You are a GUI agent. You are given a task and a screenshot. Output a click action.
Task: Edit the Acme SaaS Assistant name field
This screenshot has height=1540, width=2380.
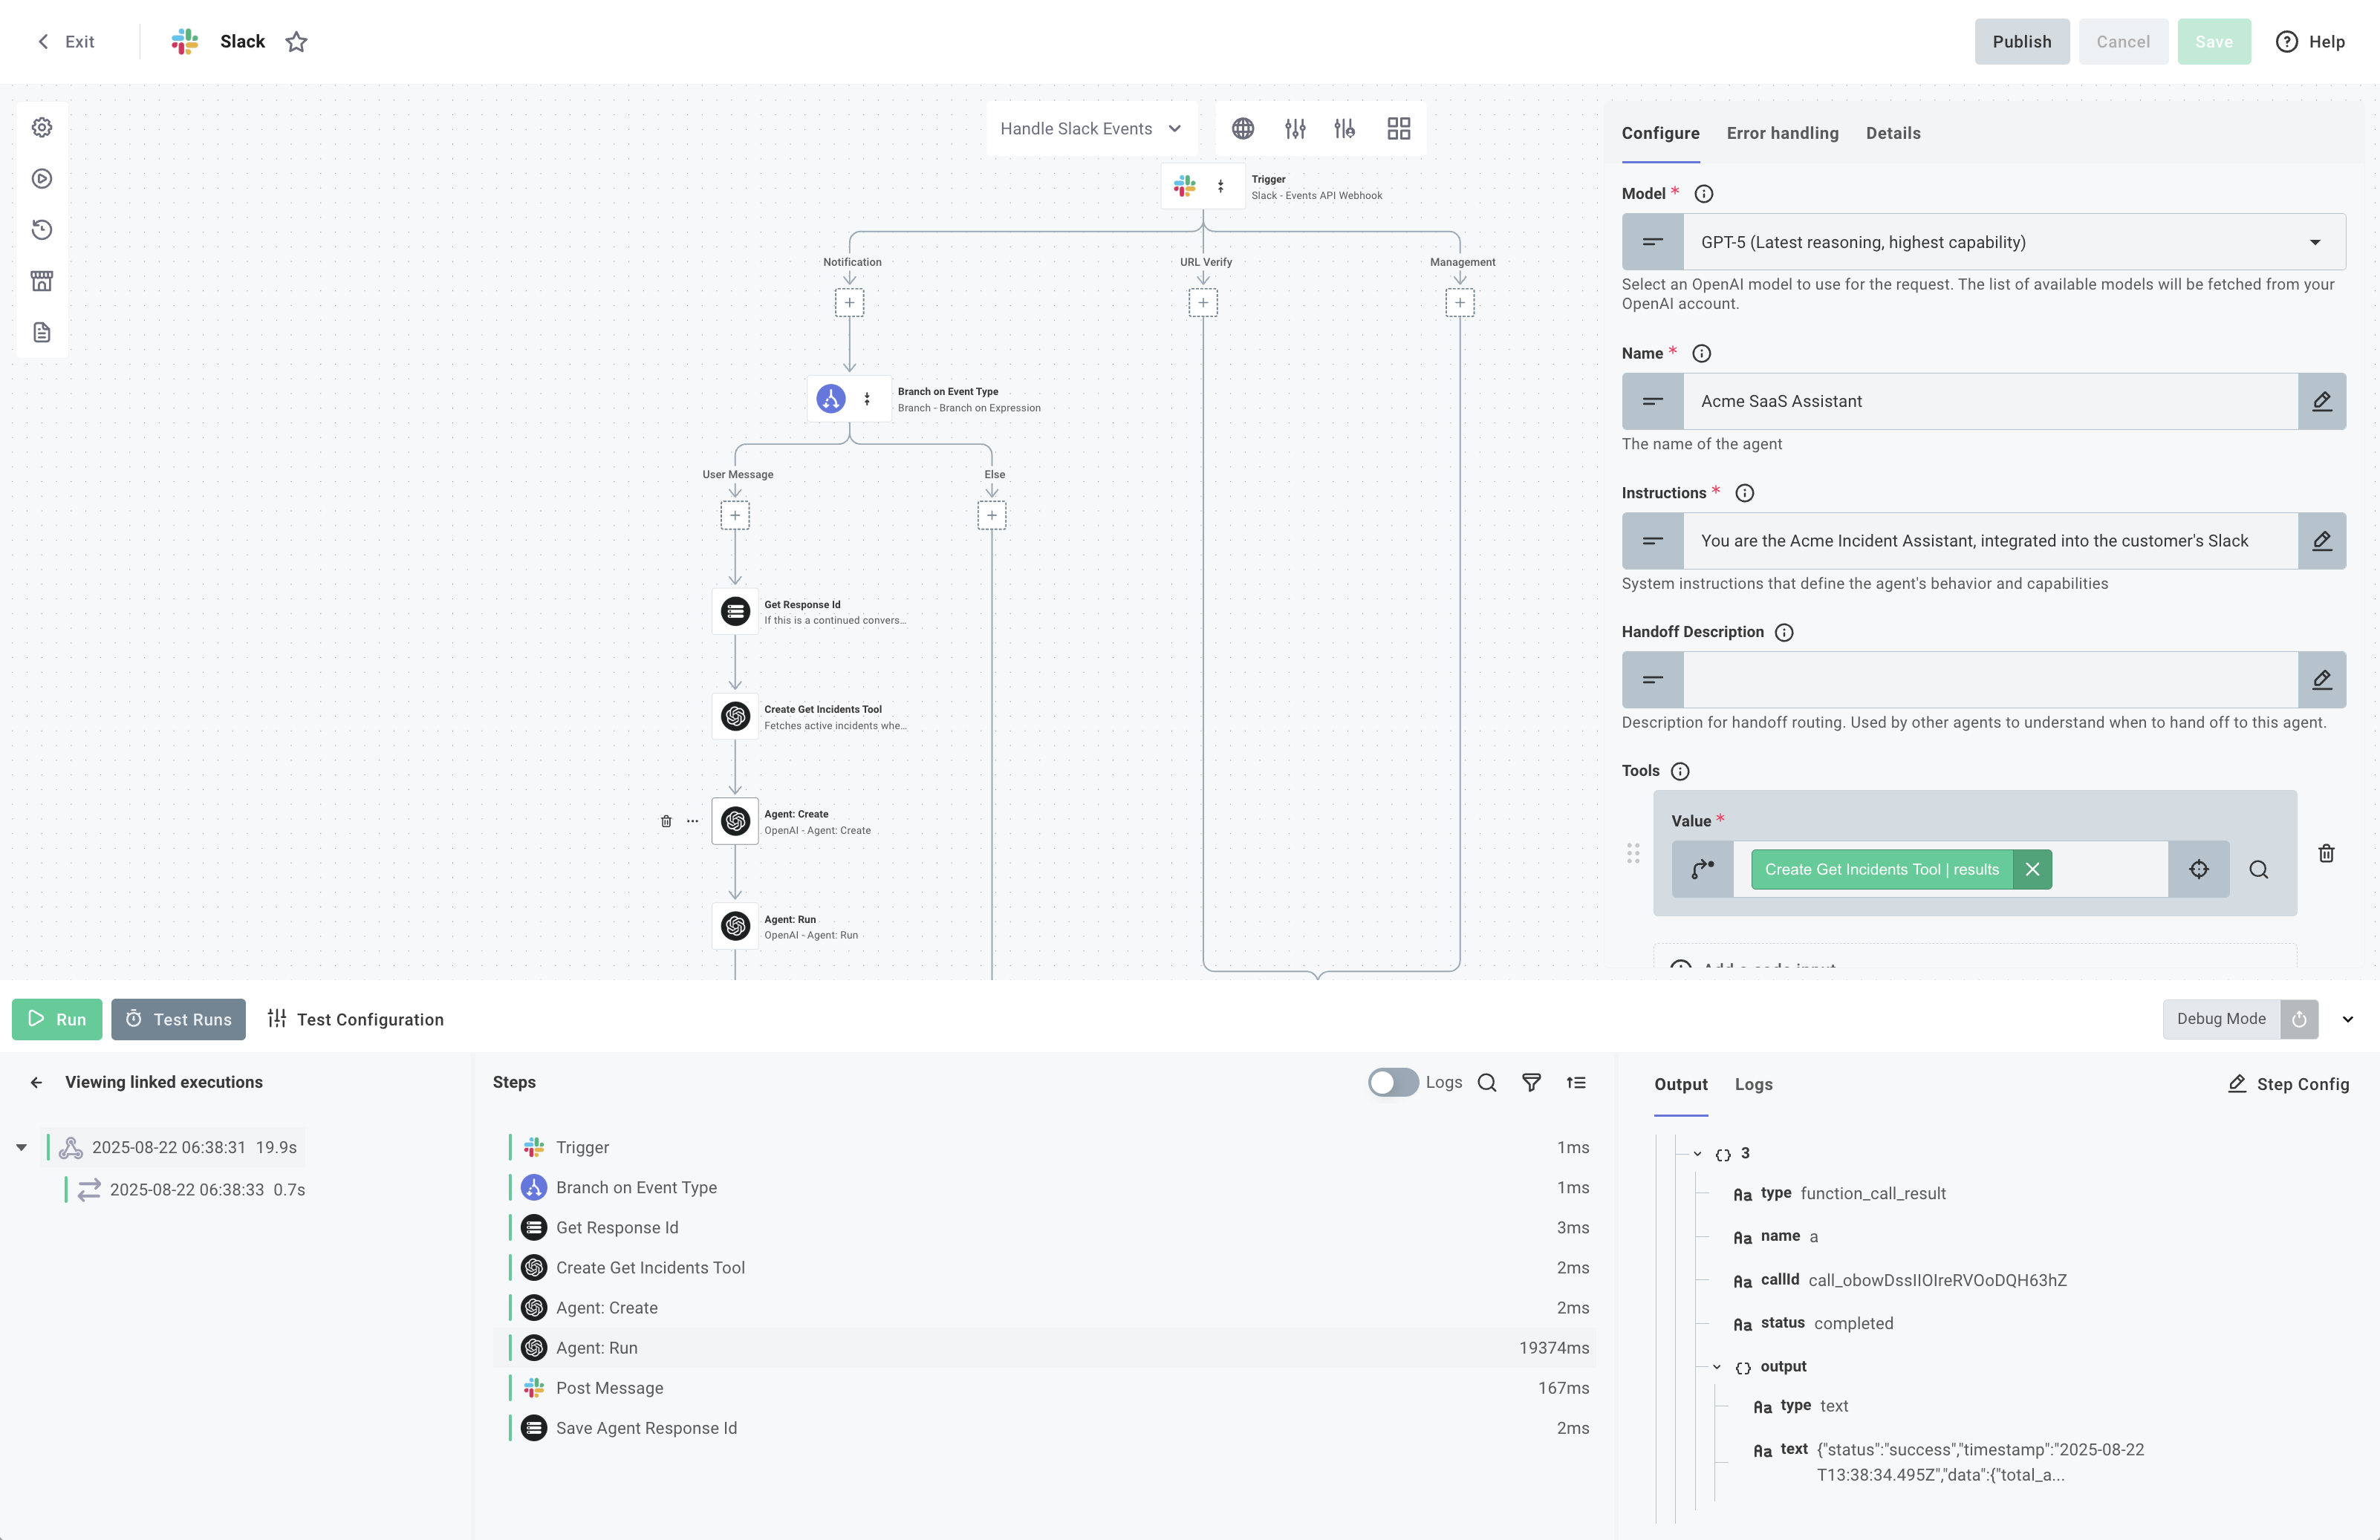pos(2323,402)
